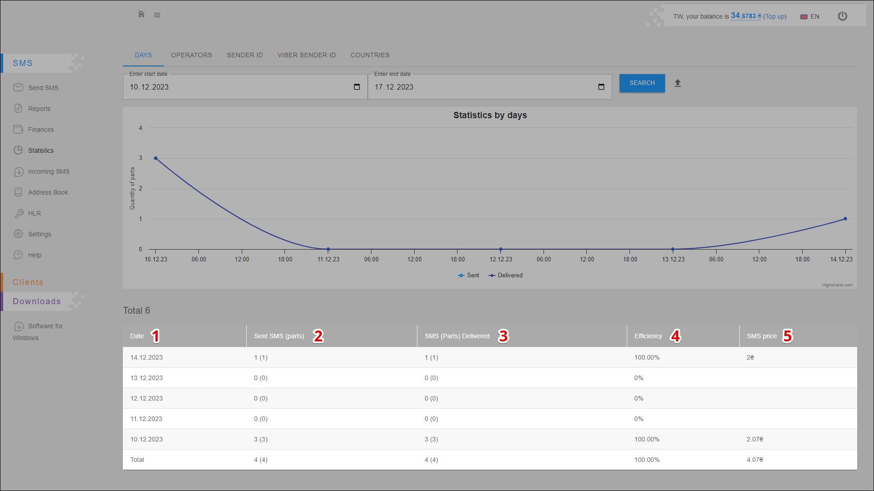This screenshot has height=491, width=874.
Task: Open Send SMS from the sidebar
Action: click(x=43, y=88)
